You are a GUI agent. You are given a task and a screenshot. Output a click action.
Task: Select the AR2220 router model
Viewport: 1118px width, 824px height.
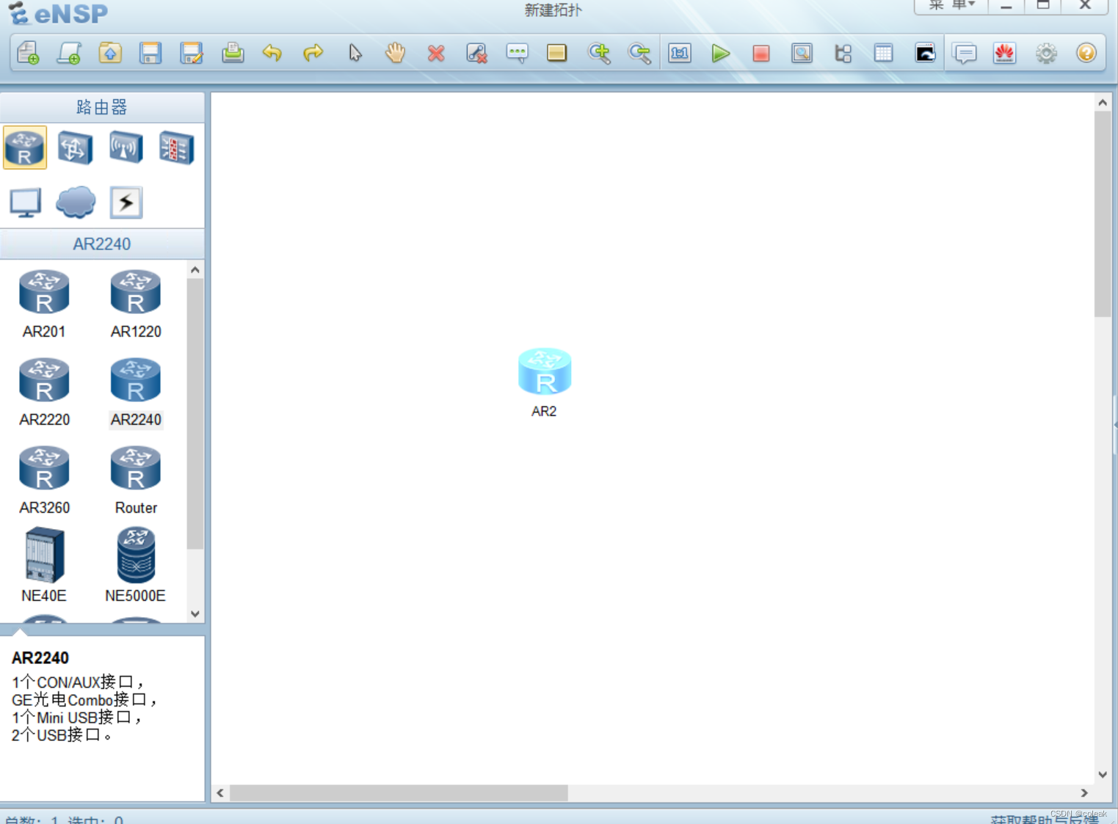pyautogui.click(x=45, y=392)
